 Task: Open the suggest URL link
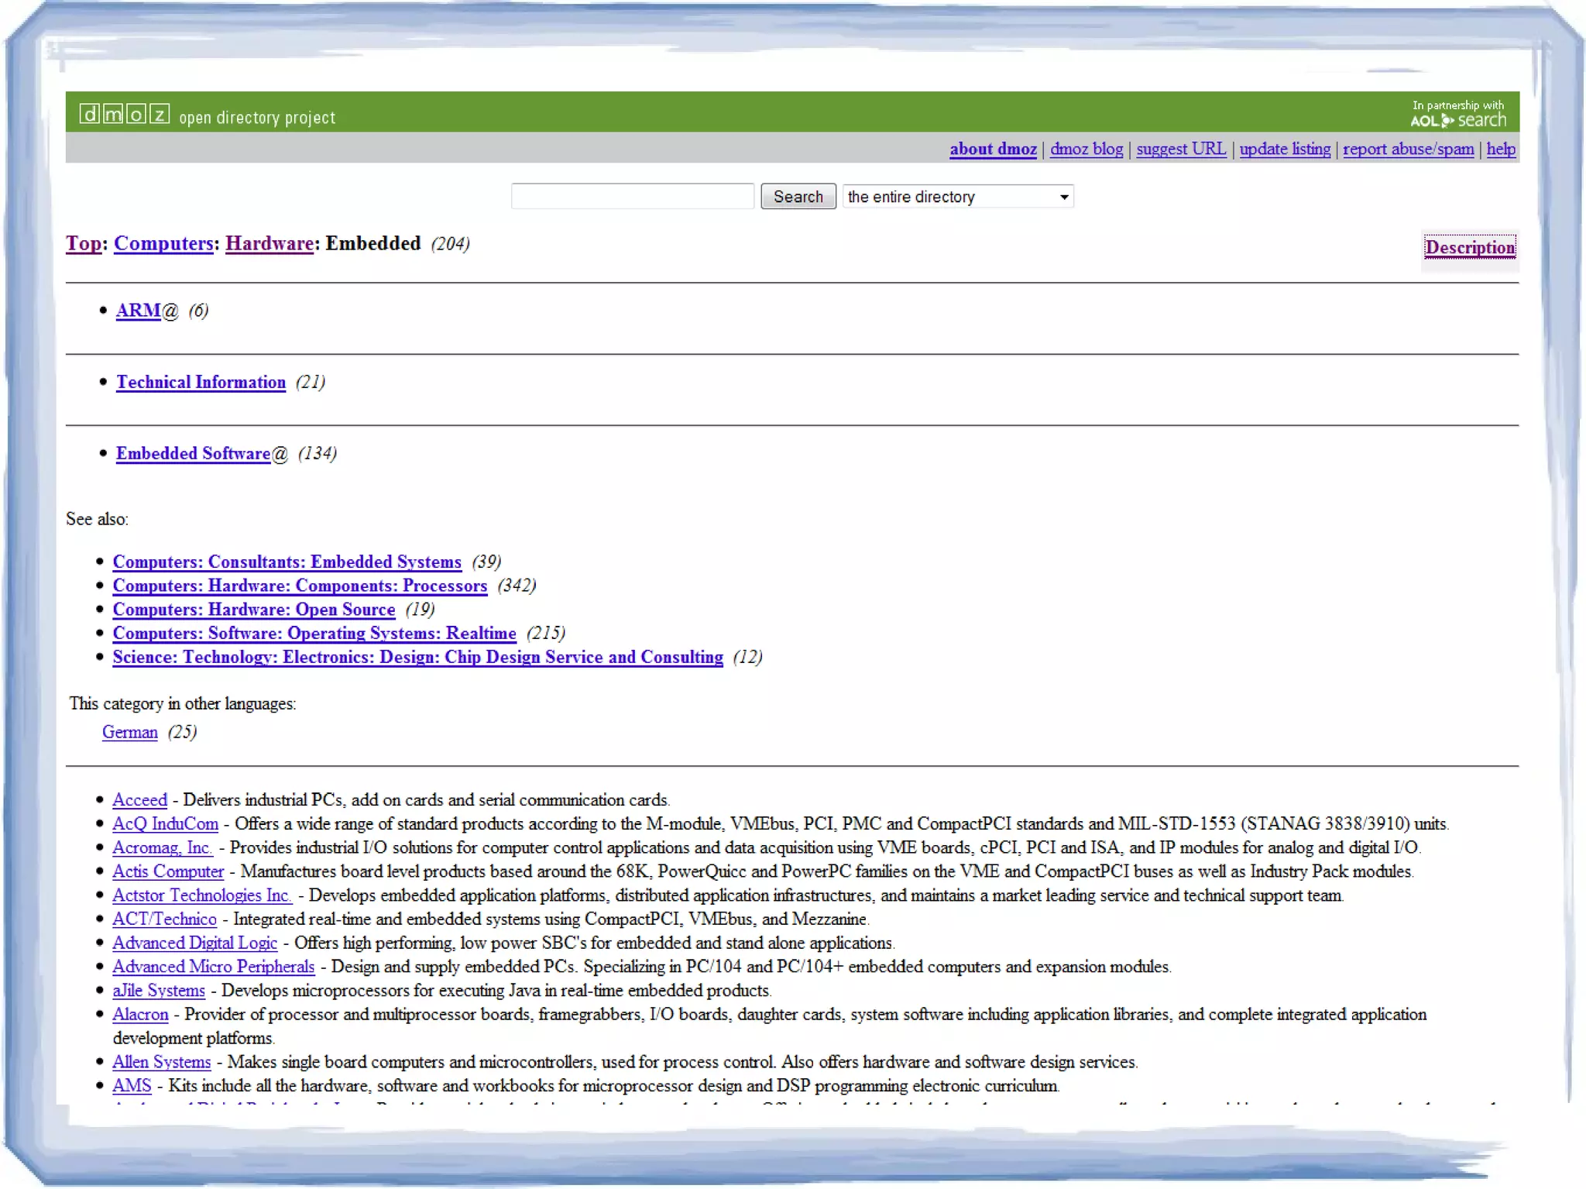coord(1181,149)
